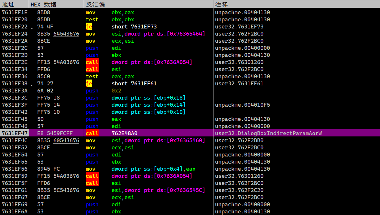
Task: Click jump arrow marker at address 7631EF22
Action: point(32,27)
